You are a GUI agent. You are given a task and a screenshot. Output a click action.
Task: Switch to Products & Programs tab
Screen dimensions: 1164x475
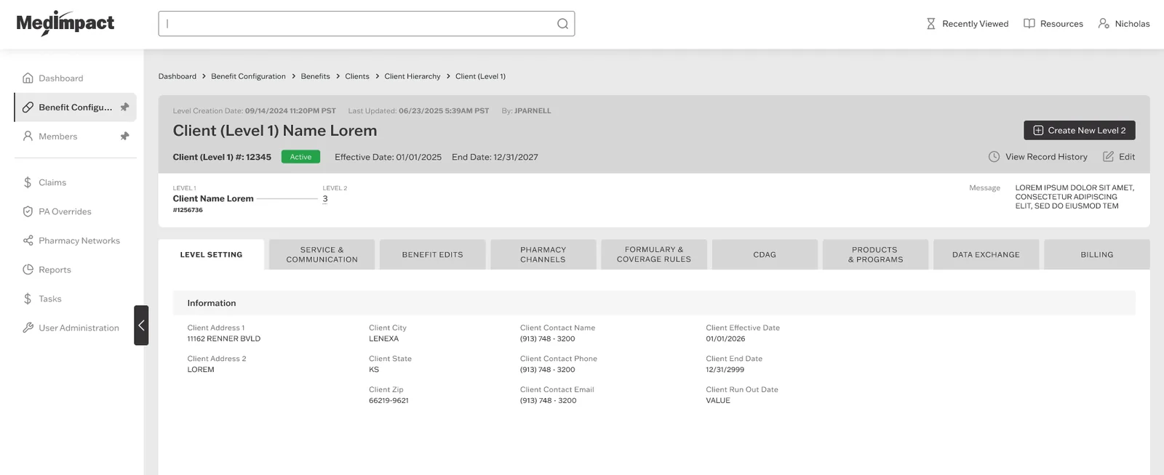tap(875, 255)
